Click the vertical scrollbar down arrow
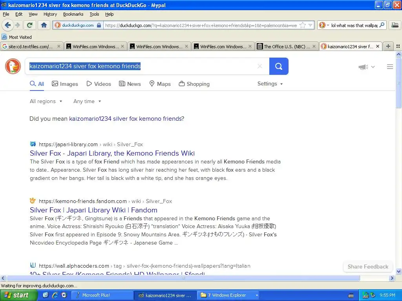The height and width of the screenshot is (301, 402). [x=398, y=271]
